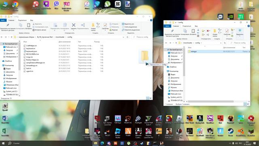This screenshot has width=259, height=146.
Task: Open Epic Games Launcher desktop icon
Action: coord(108,120)
